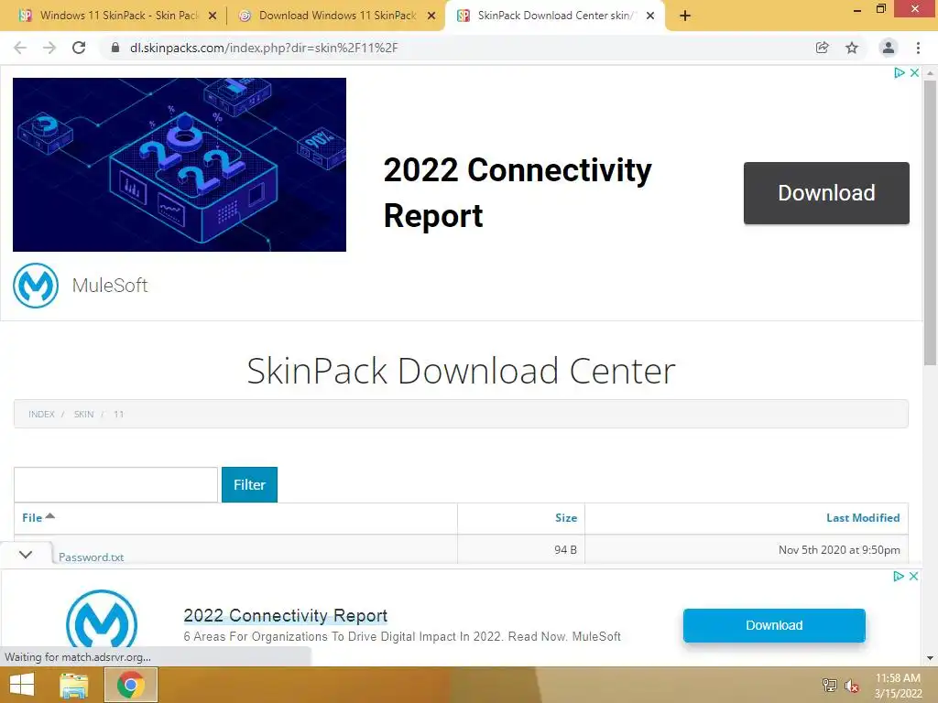Click MuleSoft logo in top ad
This screenshot has width=938, height=703.
36,286
